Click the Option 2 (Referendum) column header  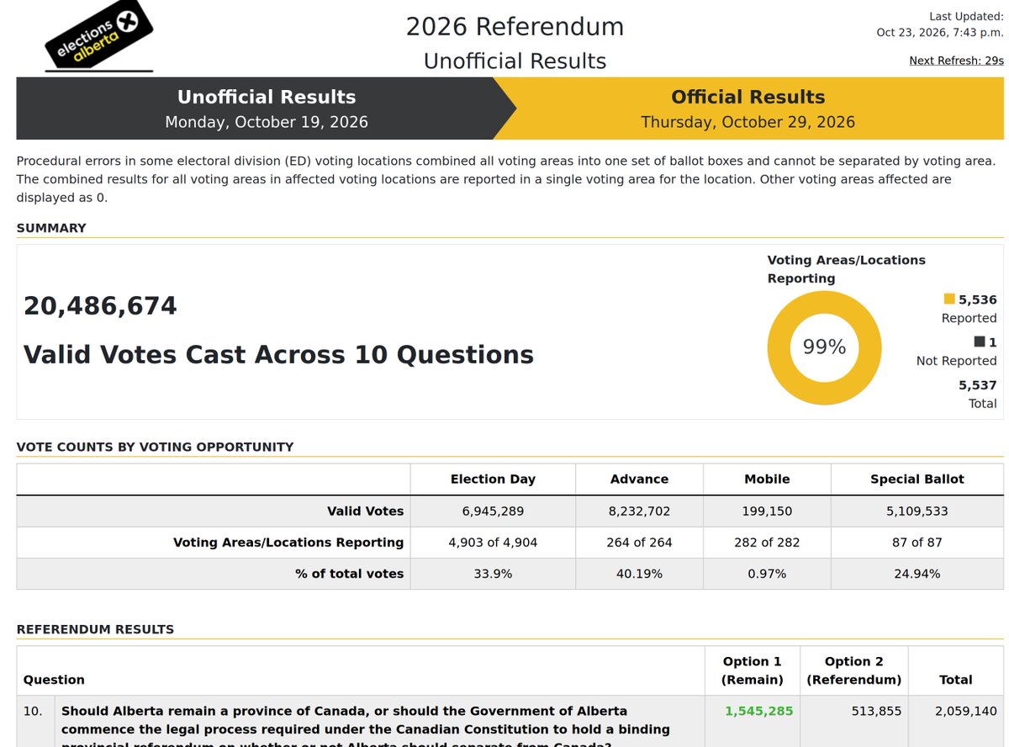(x=854, y=670)
